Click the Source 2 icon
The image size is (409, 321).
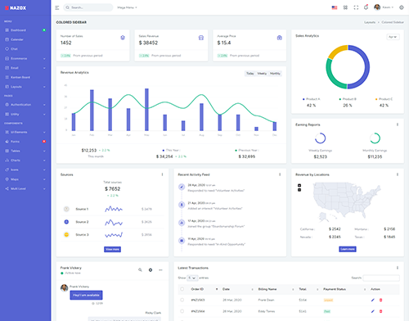click(x=66, y=222)
